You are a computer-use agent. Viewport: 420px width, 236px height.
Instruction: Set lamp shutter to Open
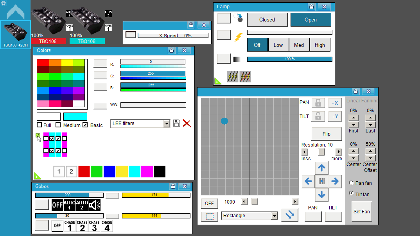(311, 20)
